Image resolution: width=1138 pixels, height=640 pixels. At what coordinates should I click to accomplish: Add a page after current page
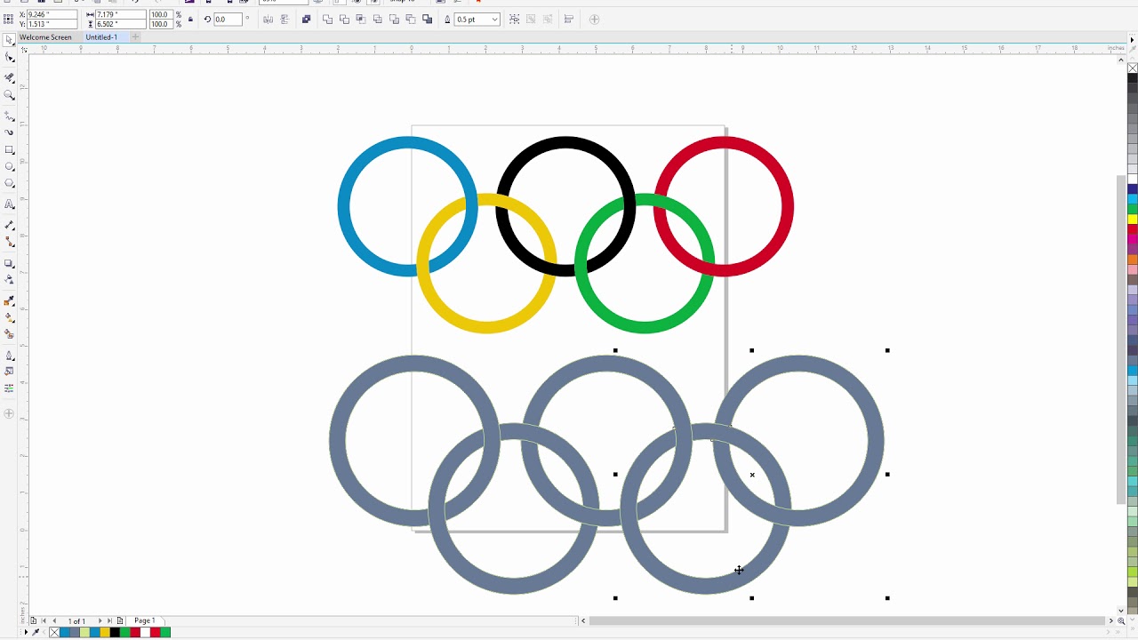coord(120,620)
